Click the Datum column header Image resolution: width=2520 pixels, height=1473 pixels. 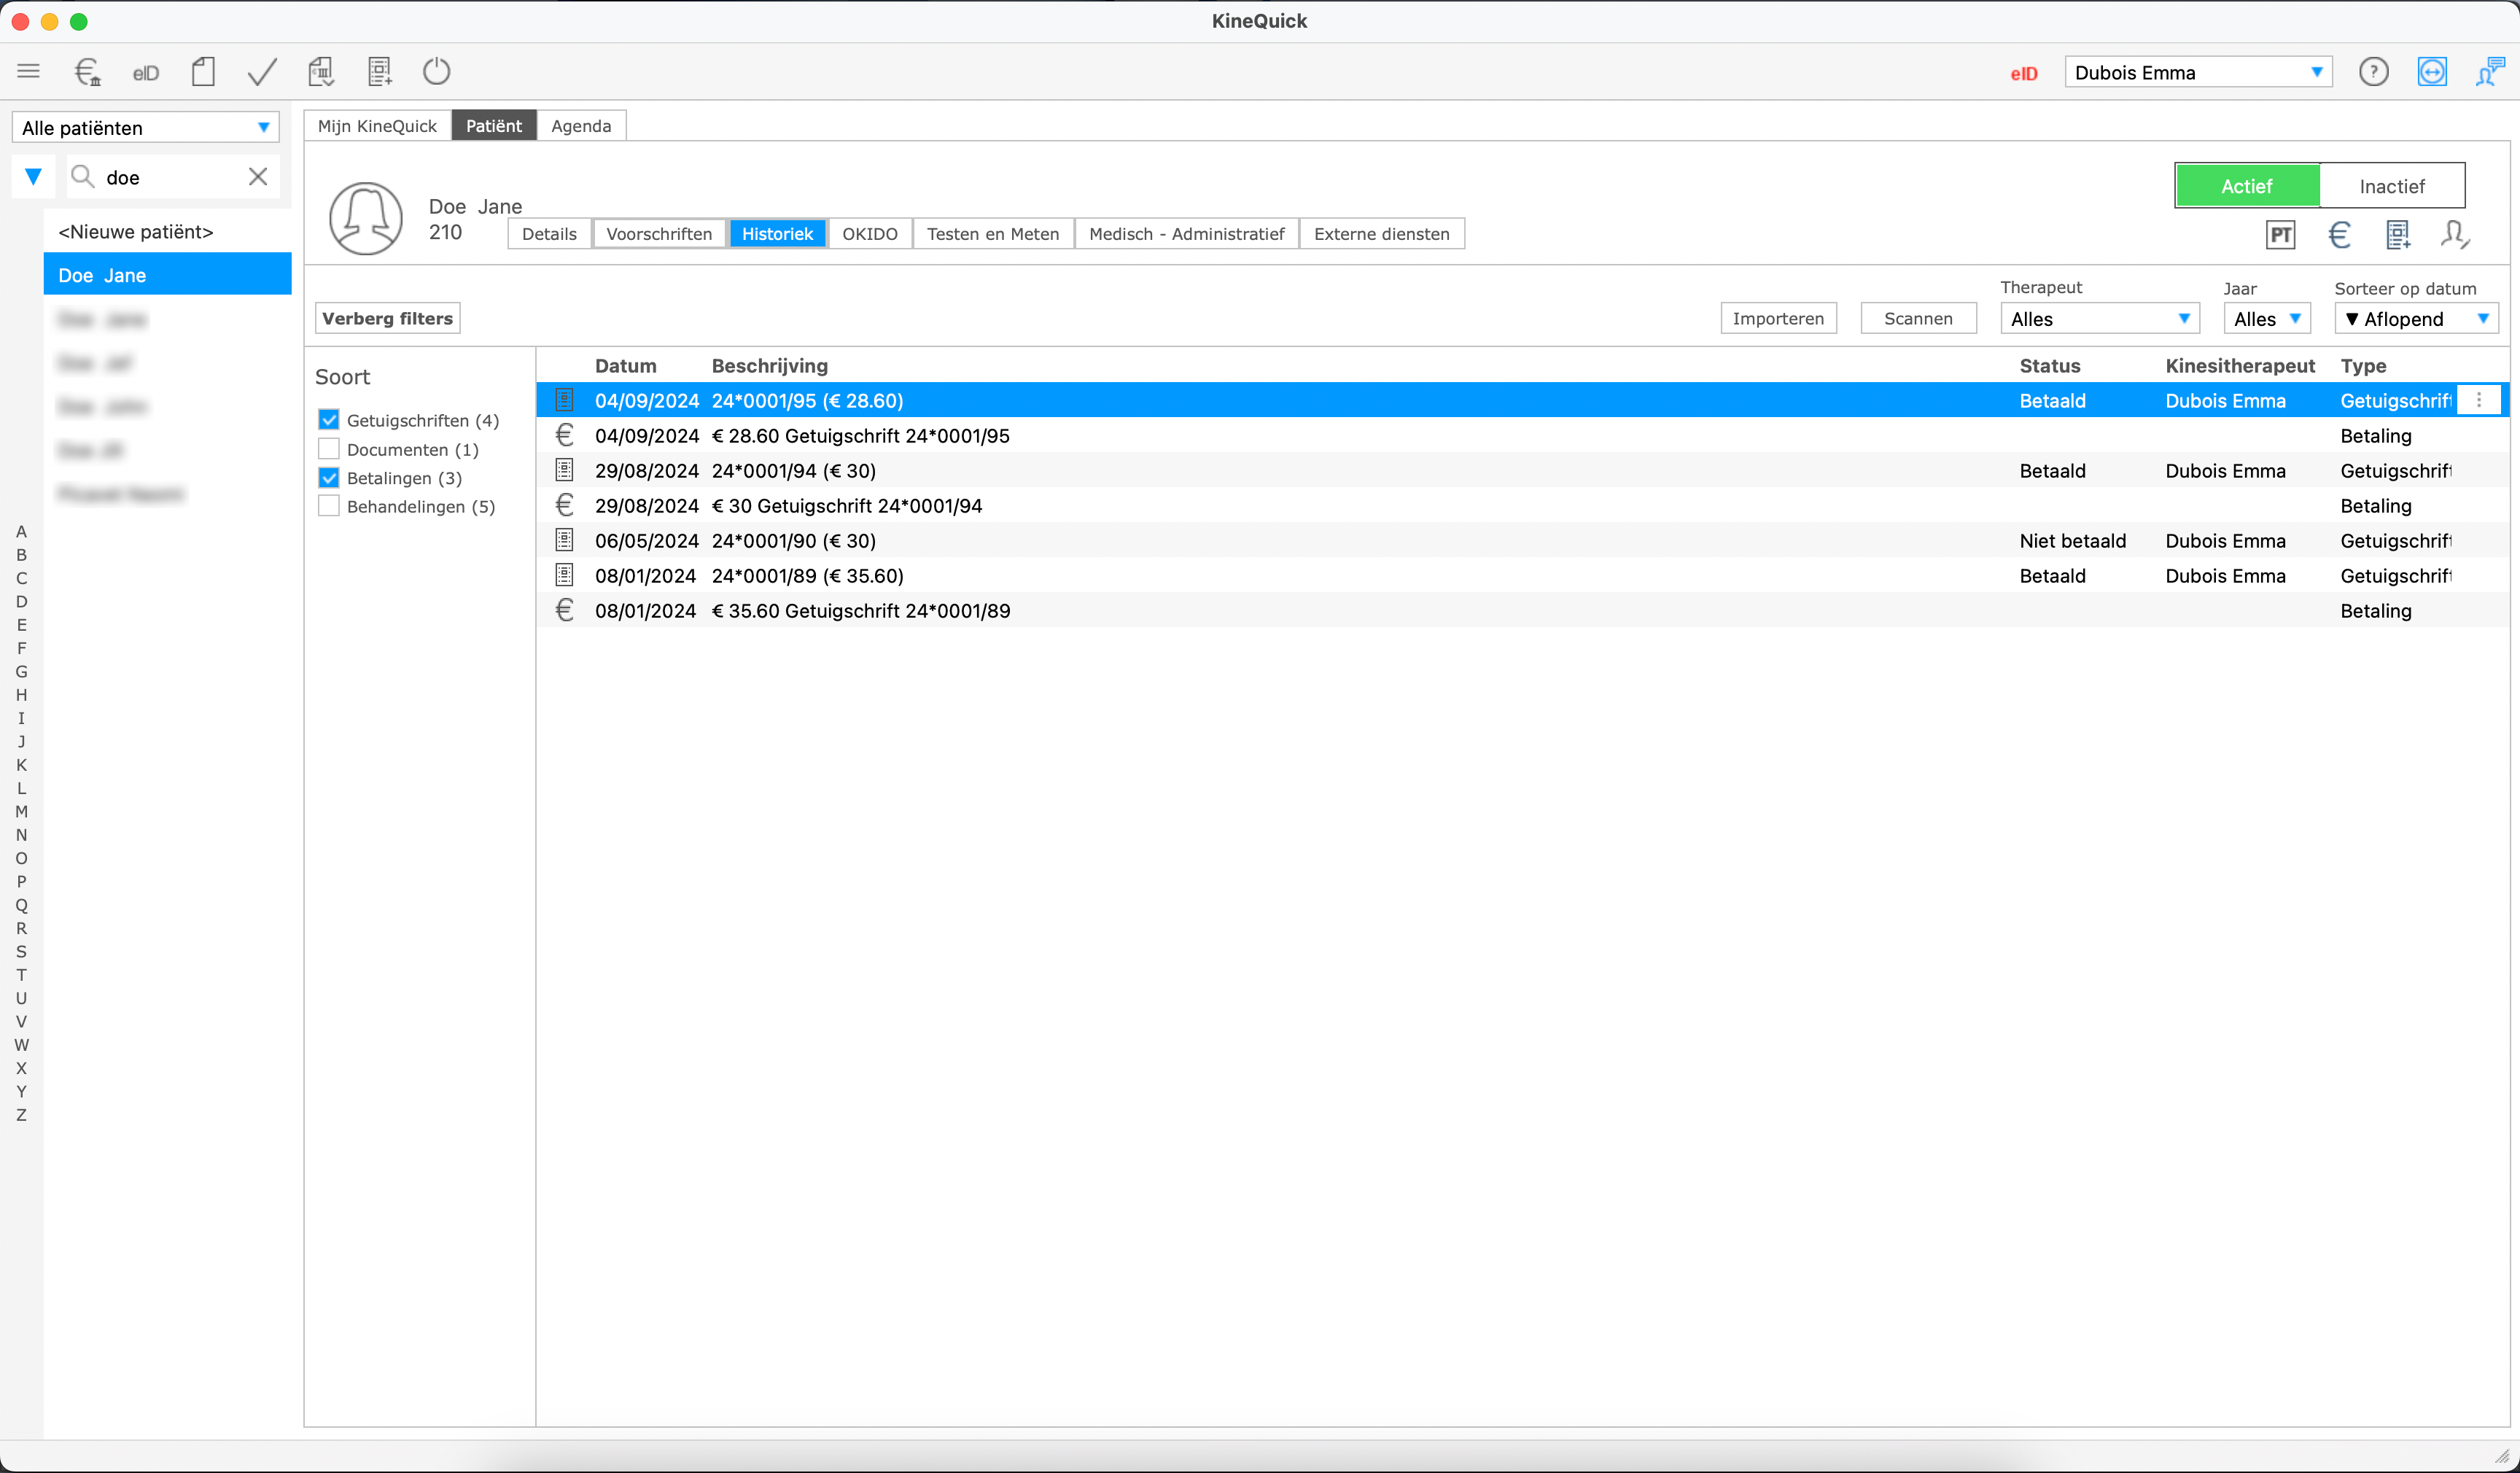pyautogui.click(x=625, y=365)
